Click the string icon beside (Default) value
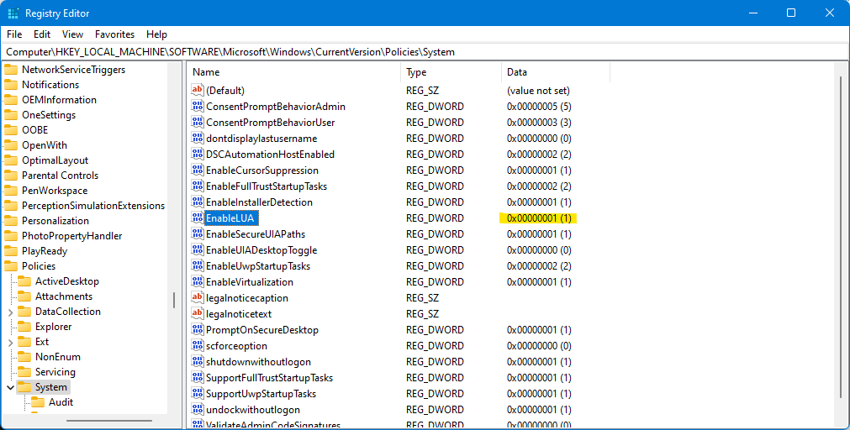850x430 pixels. 198,90
